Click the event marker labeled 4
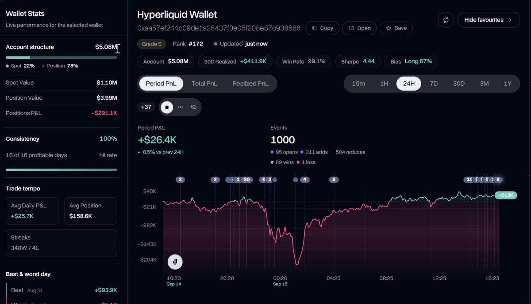The height and width of the screenshot is (304, 531). tap(304, 180)
